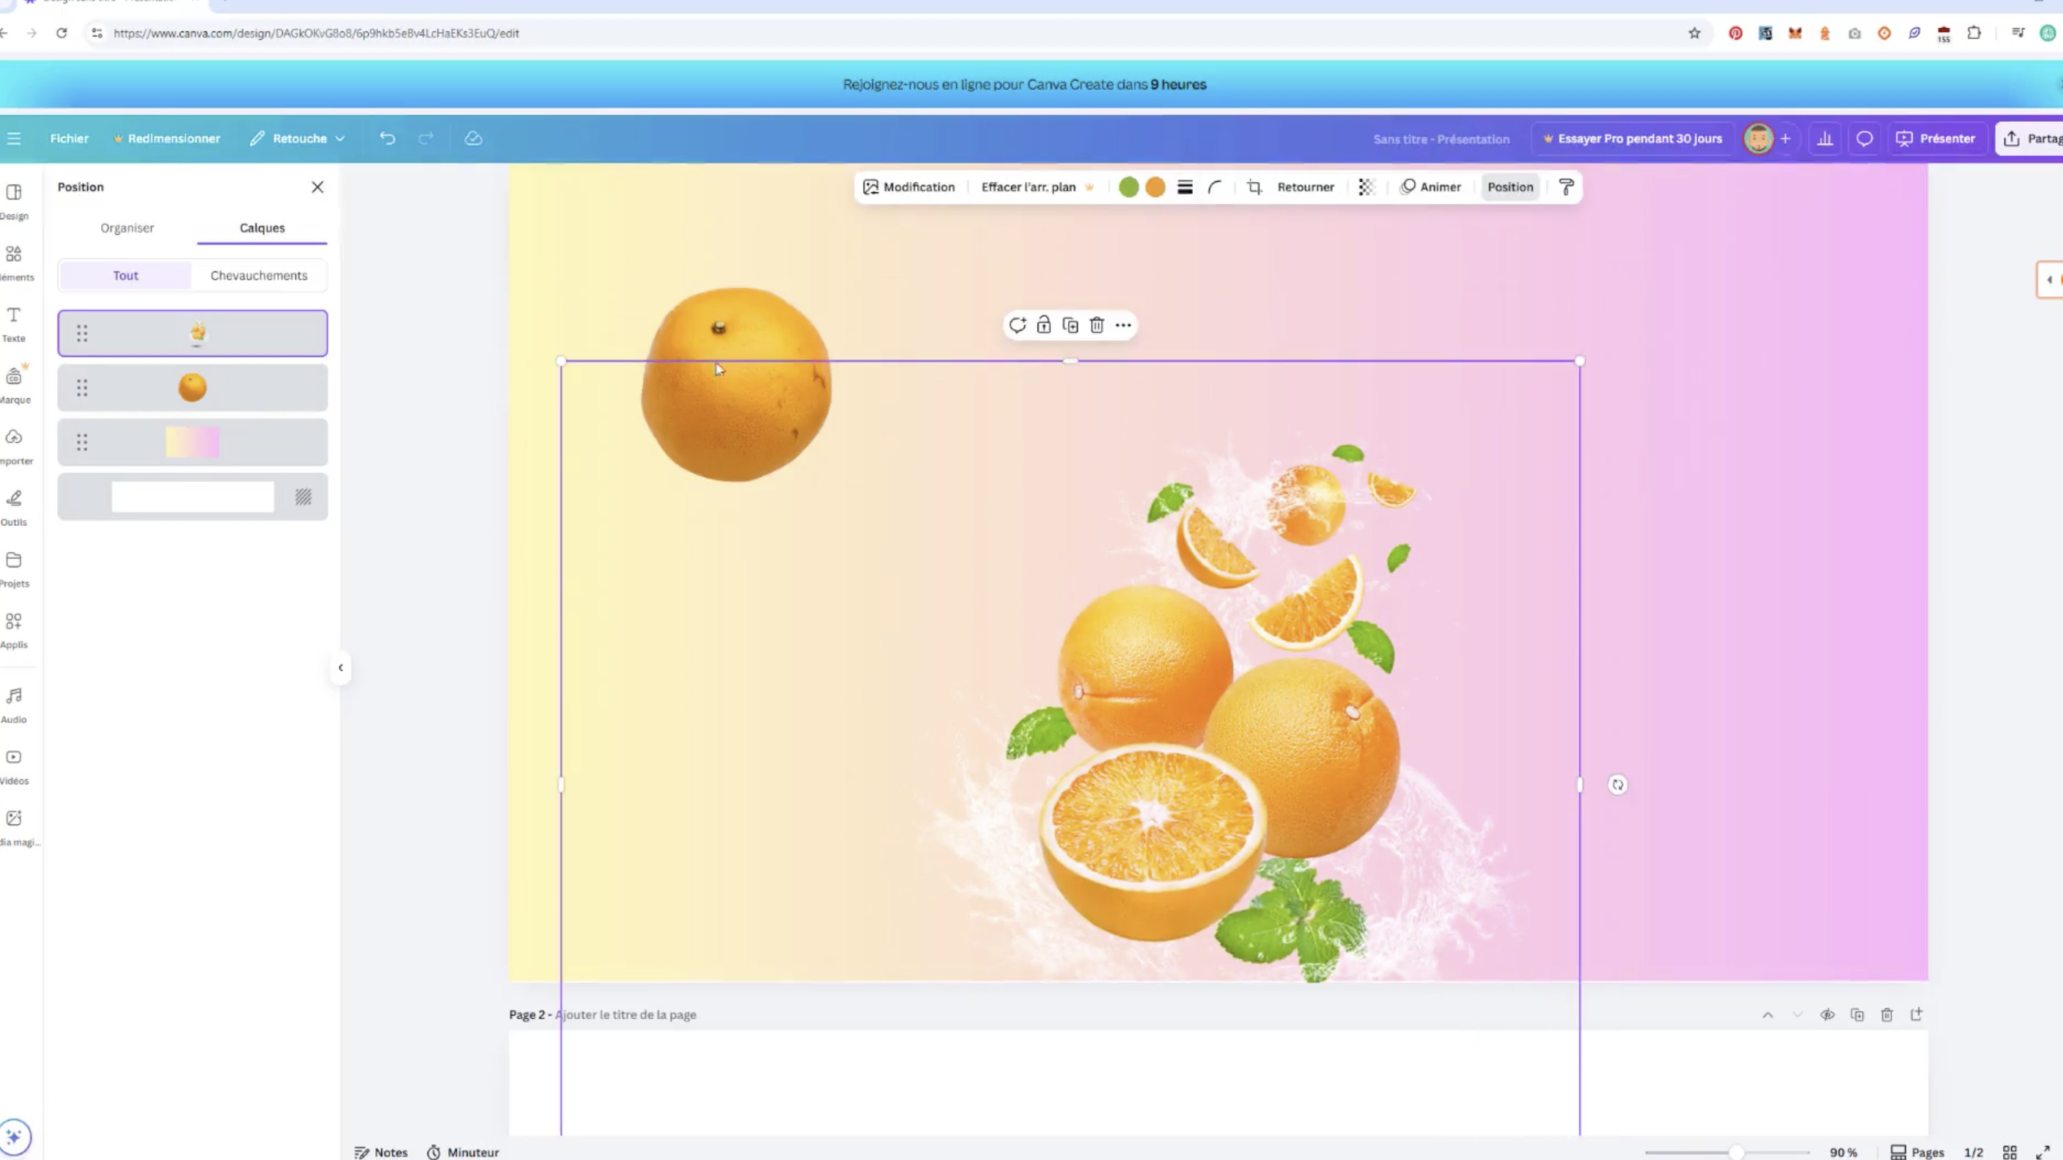Click Retourner flip button
2063x1160 pixels.
coord(1306,188)
